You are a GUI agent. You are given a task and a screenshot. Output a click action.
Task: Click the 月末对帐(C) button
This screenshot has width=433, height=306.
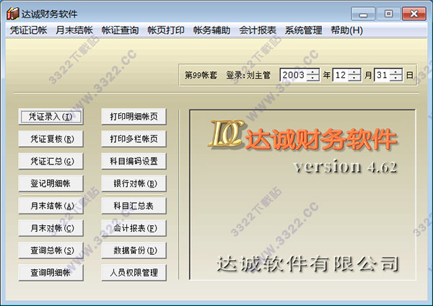(x=51, y=228)
